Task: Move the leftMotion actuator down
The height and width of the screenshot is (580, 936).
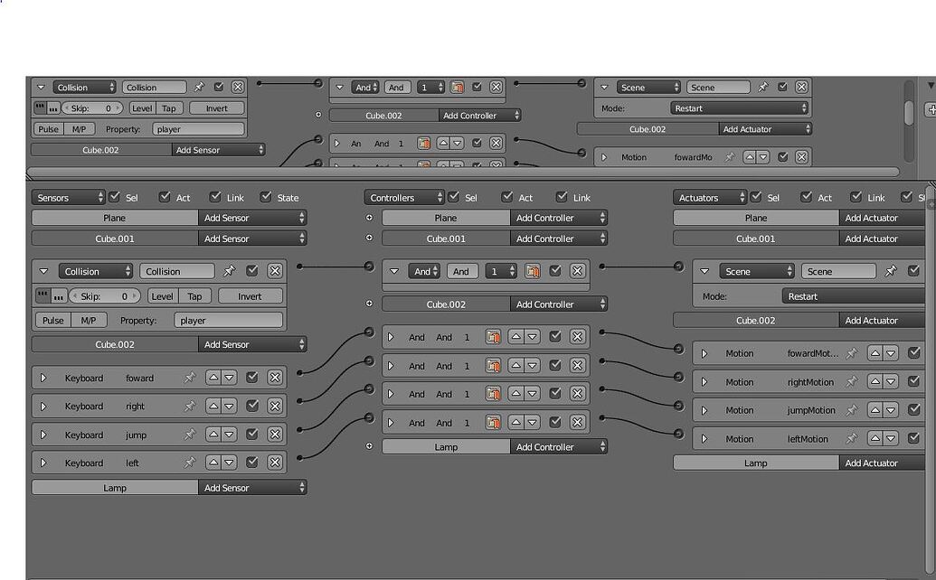Action: pyautogui.click(x=891, y=439)
